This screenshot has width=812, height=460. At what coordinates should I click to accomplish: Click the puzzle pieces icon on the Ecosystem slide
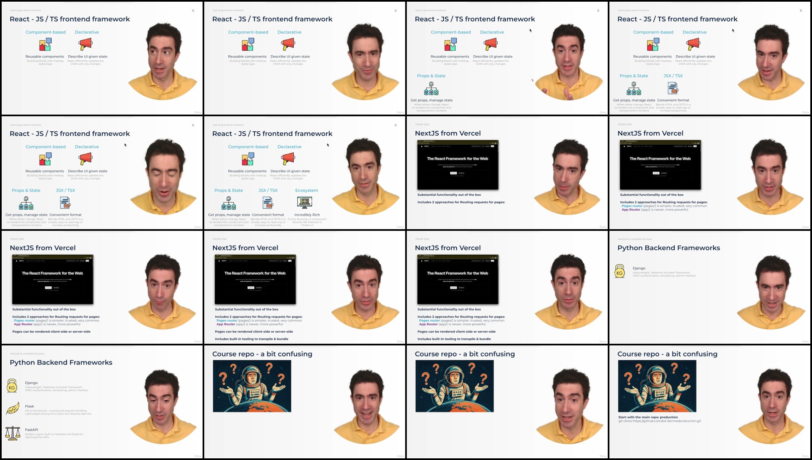tap(248, 159)
